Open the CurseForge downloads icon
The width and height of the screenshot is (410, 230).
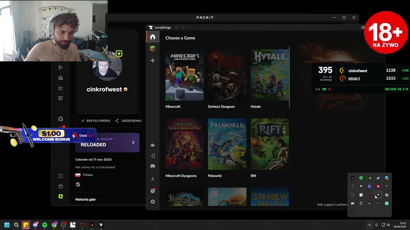(152, 179)
